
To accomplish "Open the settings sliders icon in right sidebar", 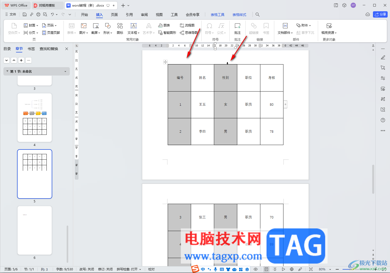I will (x=383, y=78).
